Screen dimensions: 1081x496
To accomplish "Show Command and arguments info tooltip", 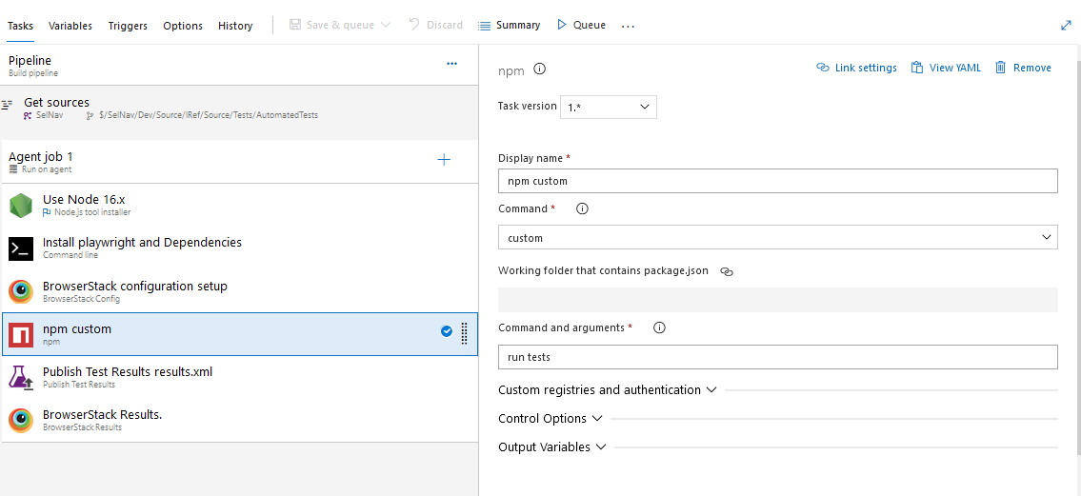I will [x=659, y=327].
